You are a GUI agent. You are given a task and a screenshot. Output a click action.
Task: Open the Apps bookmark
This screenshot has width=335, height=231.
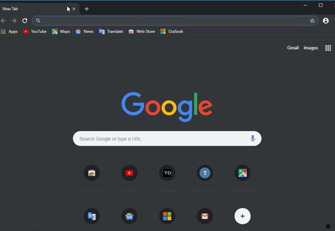coord(9,31)
